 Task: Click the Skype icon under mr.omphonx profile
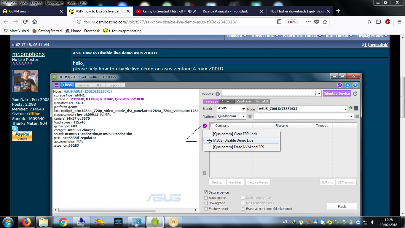point(15,129)
